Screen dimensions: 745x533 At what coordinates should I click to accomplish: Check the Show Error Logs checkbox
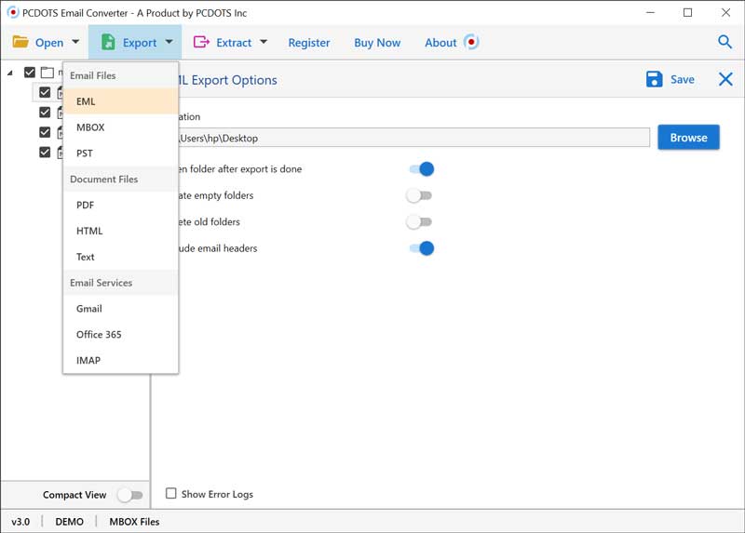click(x=170, y=494)
